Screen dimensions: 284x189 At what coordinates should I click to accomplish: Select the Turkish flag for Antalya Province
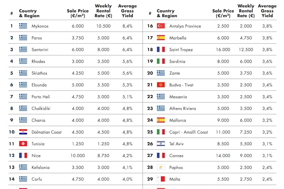click(161, 26)
